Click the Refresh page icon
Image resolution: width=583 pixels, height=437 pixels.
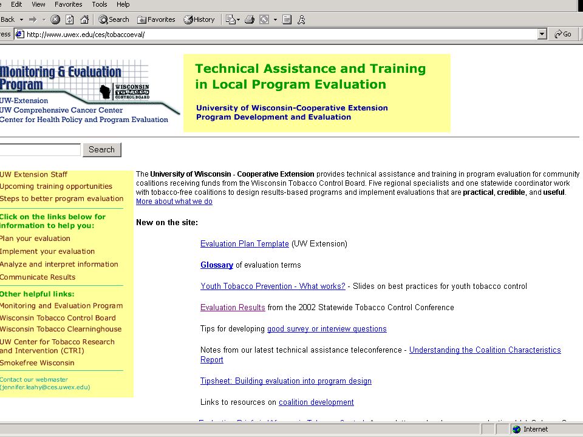tap(69, 19)
